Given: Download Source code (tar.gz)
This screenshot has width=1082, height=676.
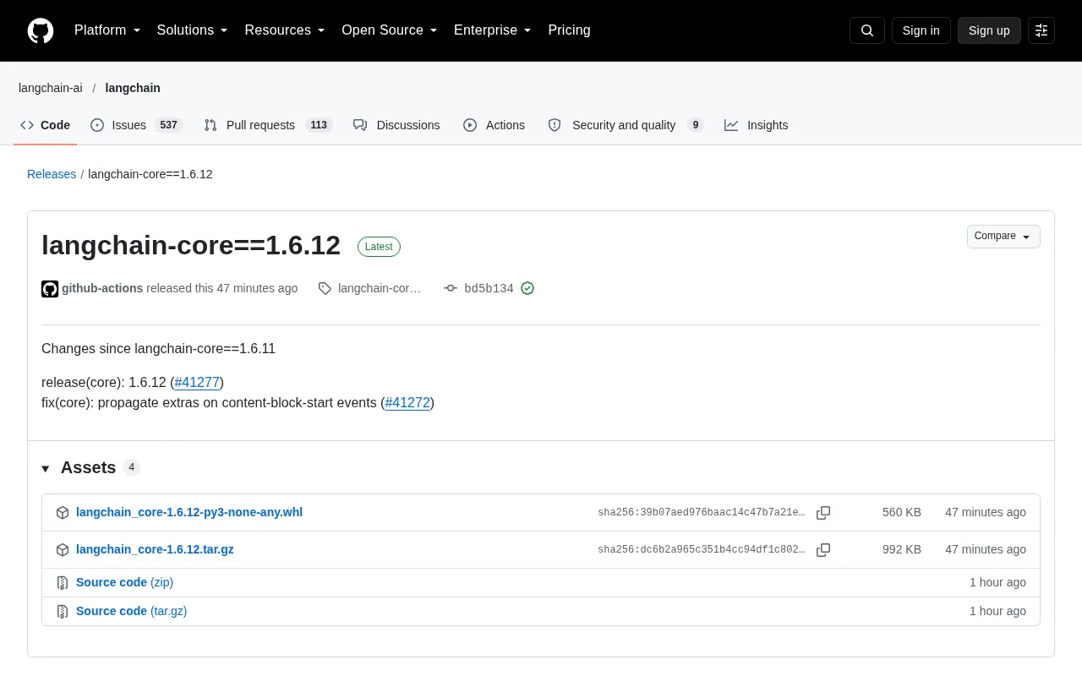Looking at the screenshot, I should click(x=131, y=611).
